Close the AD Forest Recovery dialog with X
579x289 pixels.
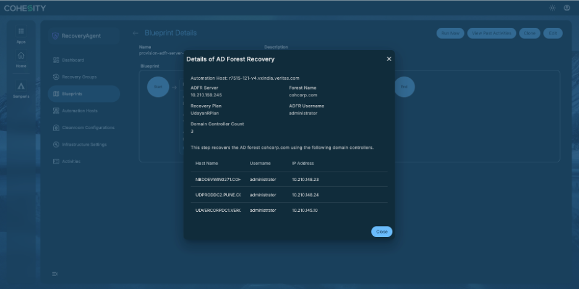[389, 59]
